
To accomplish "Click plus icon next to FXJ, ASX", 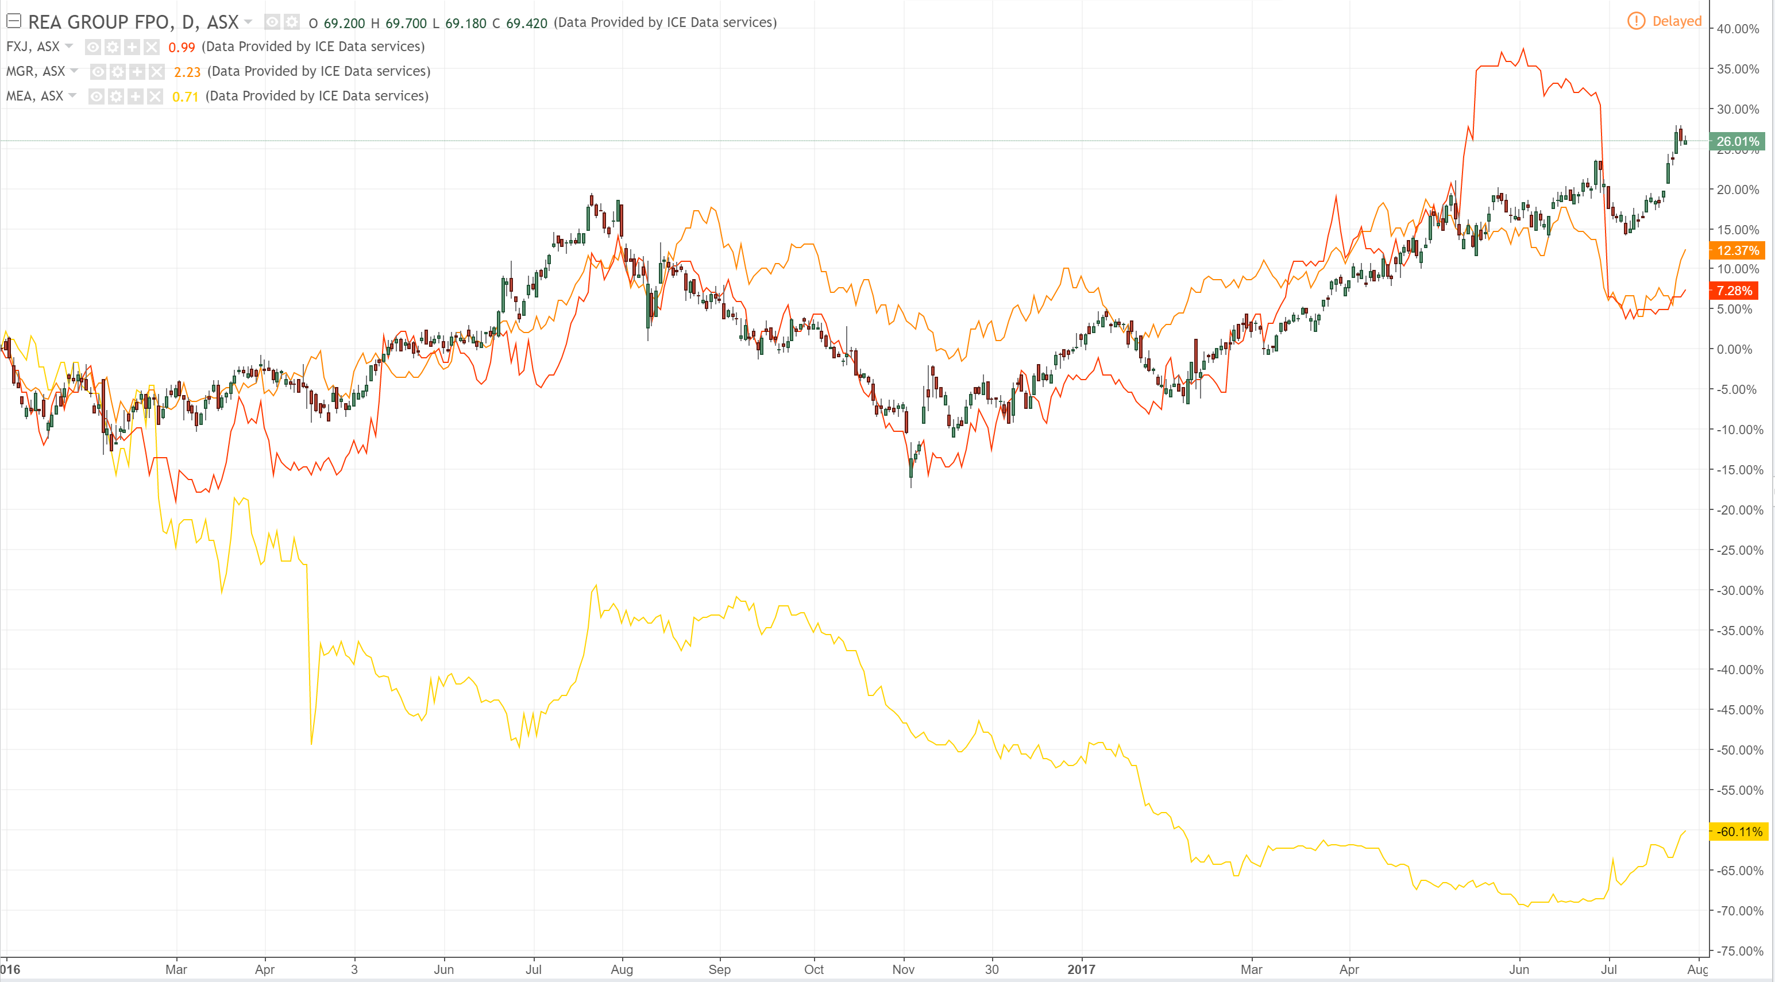I will 132,47.
